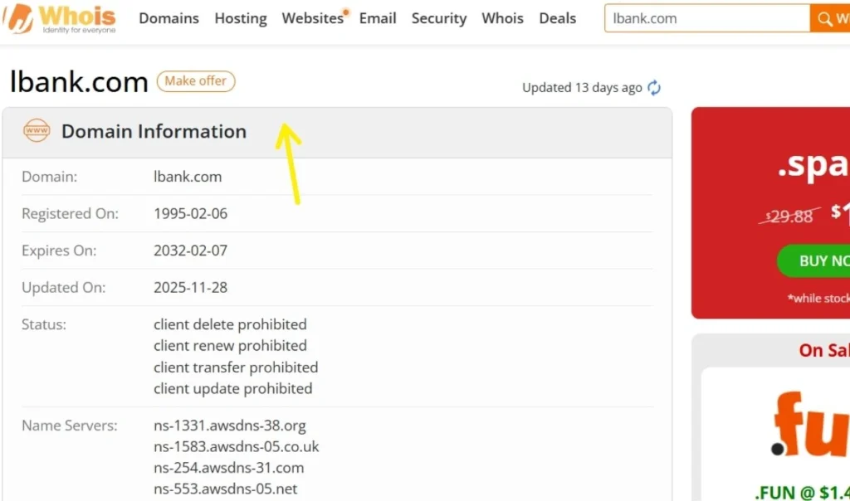Click name server ns-1583.awsdns-05.co.uk
Screen dimensions: 850x501
pos(237,447)
